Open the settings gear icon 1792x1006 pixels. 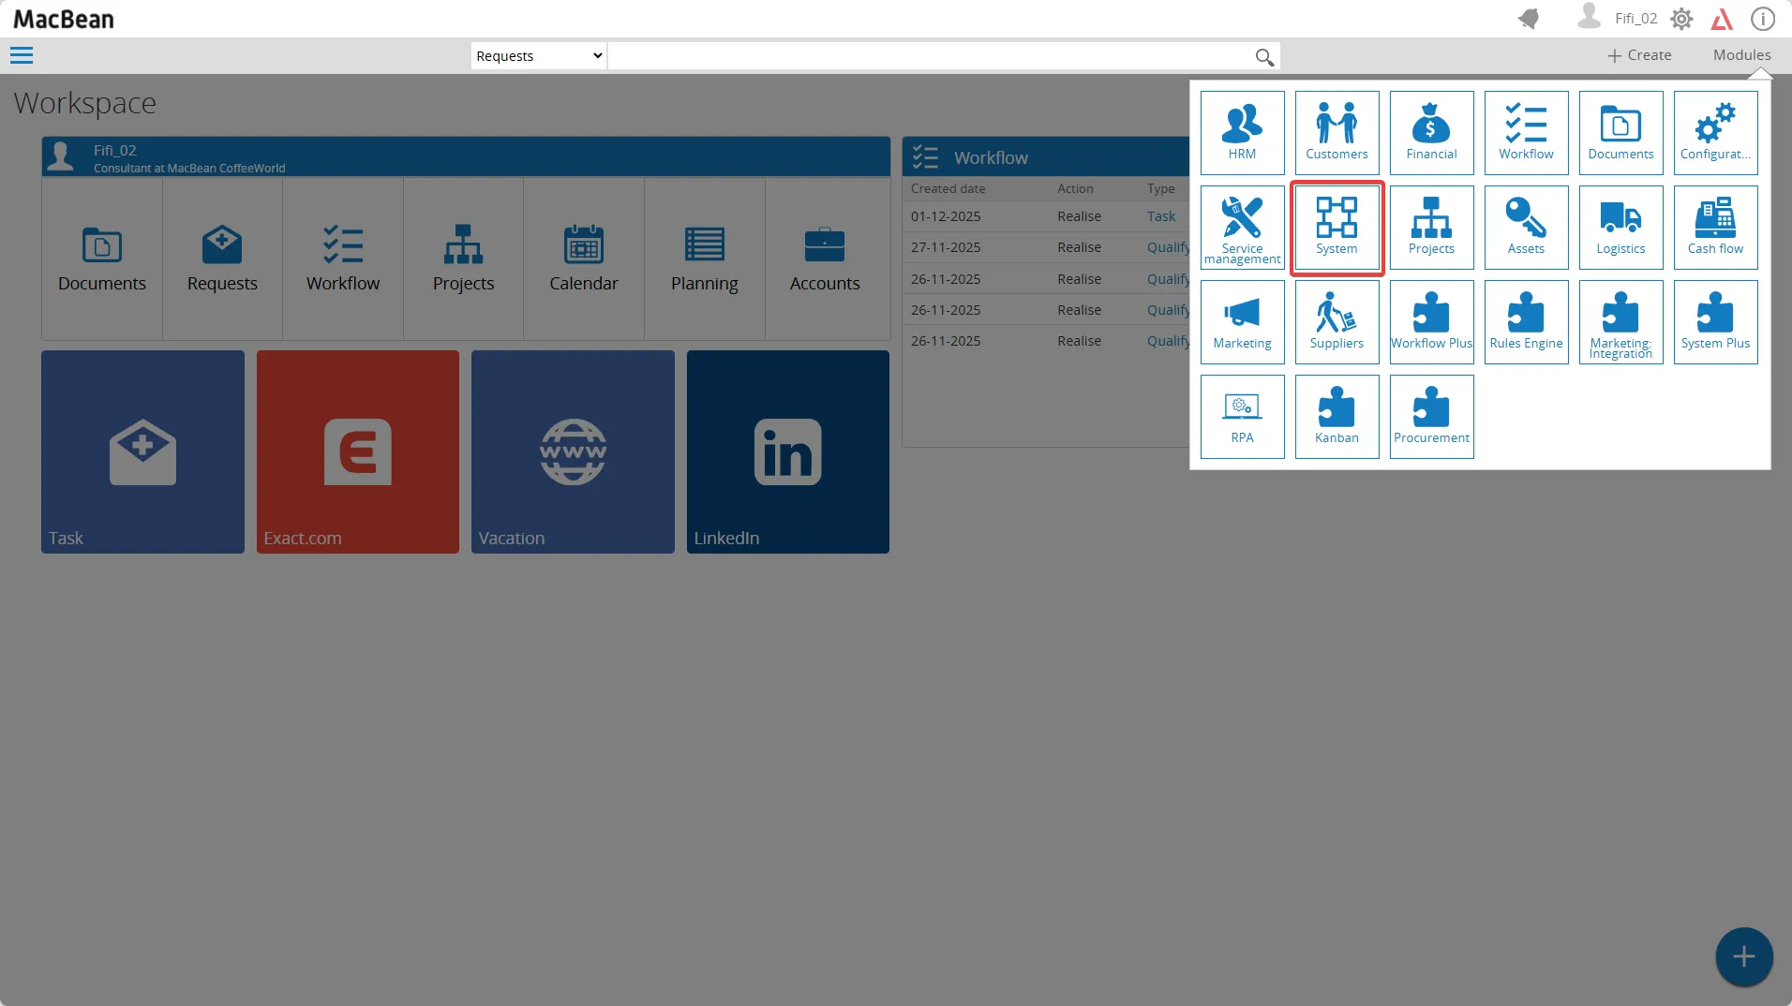(1681, 19)
